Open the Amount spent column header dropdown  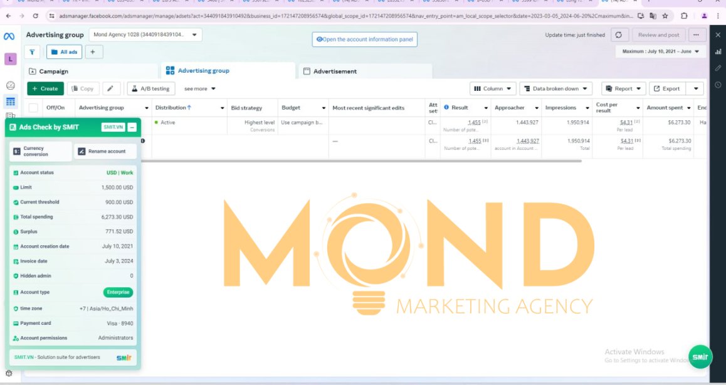pos(688,108)
